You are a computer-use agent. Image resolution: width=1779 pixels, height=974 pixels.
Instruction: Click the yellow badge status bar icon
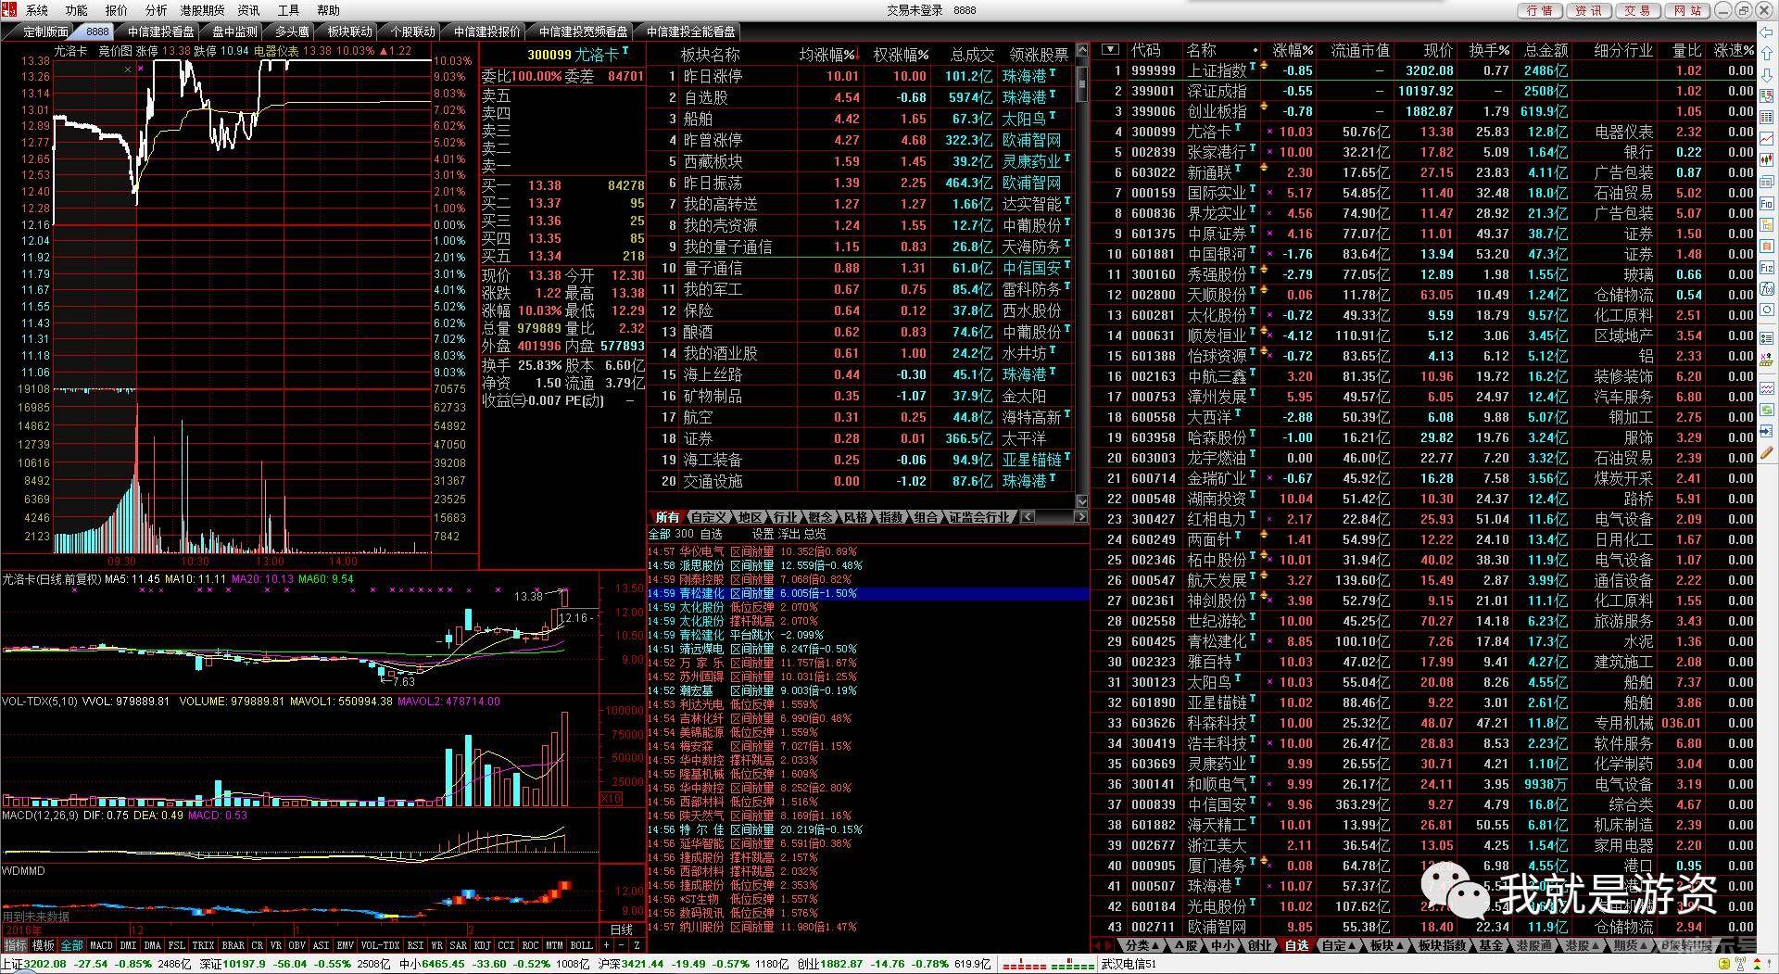[x=1724, y=964]
